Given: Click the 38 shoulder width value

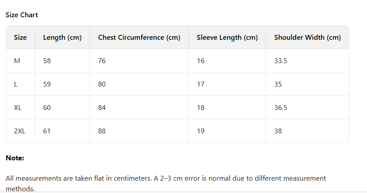Looking at the screenshot, I should tap(278, 131).
